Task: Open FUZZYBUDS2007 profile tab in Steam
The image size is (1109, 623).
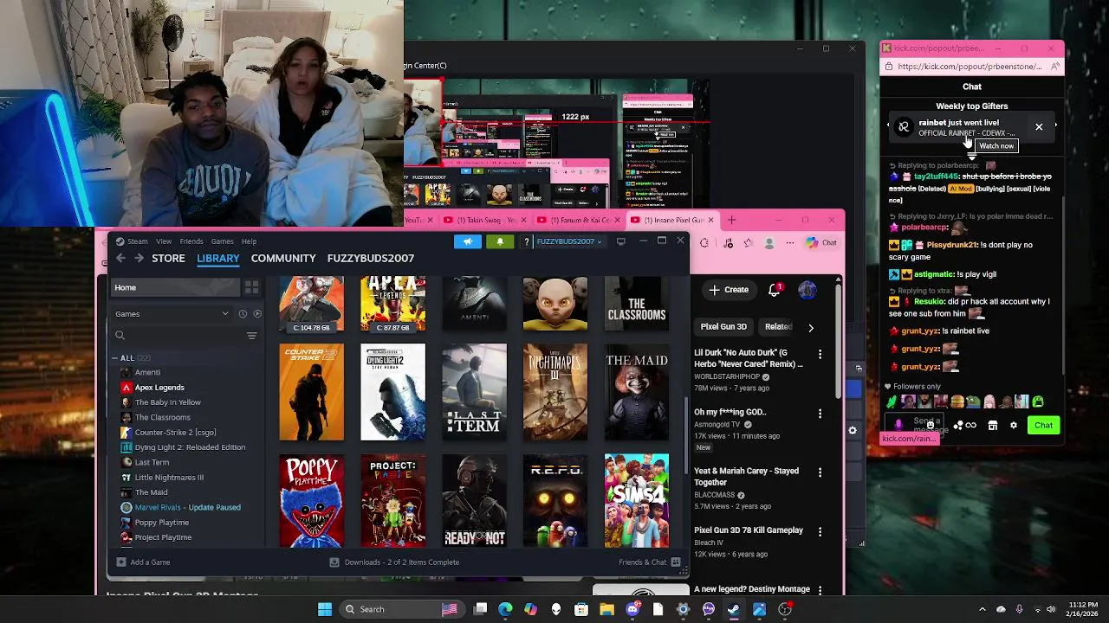Action: pyautogui.click(x=371, y=258)
